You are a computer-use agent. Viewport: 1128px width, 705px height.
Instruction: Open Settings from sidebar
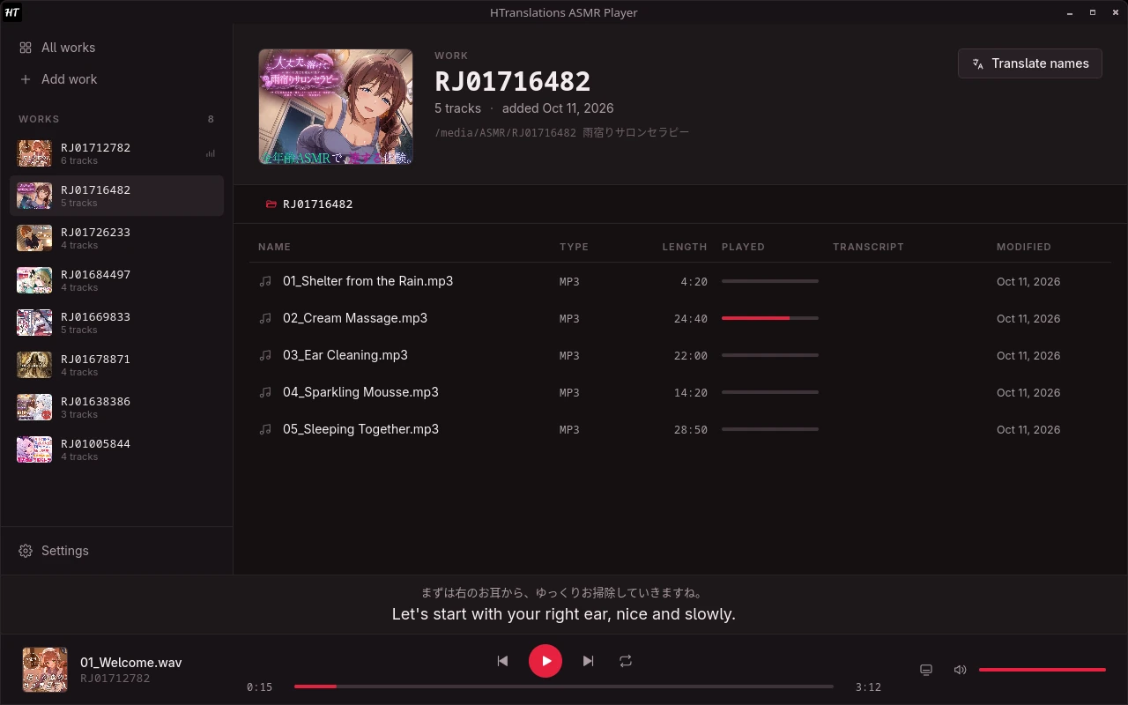pyautogui.click(x=116, y=551)
